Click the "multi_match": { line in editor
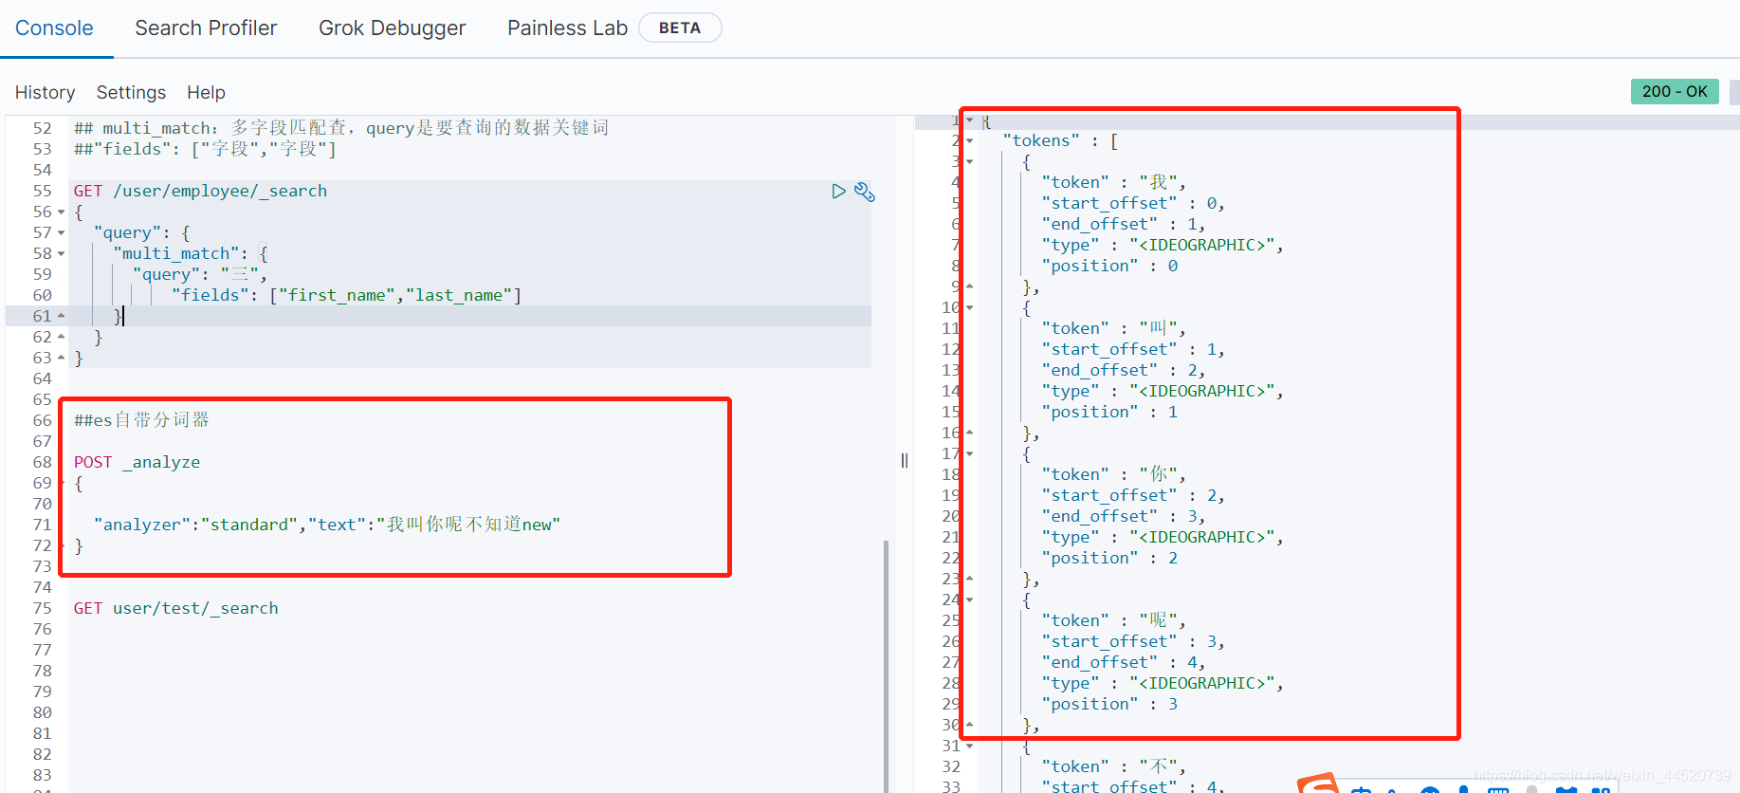The image size is (1740, 793). point(191,254)
